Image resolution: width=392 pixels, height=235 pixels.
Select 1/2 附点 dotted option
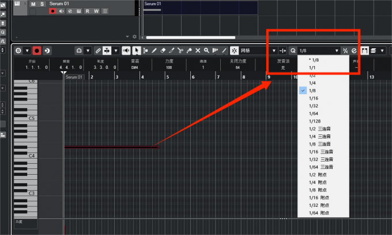[323, 175]
